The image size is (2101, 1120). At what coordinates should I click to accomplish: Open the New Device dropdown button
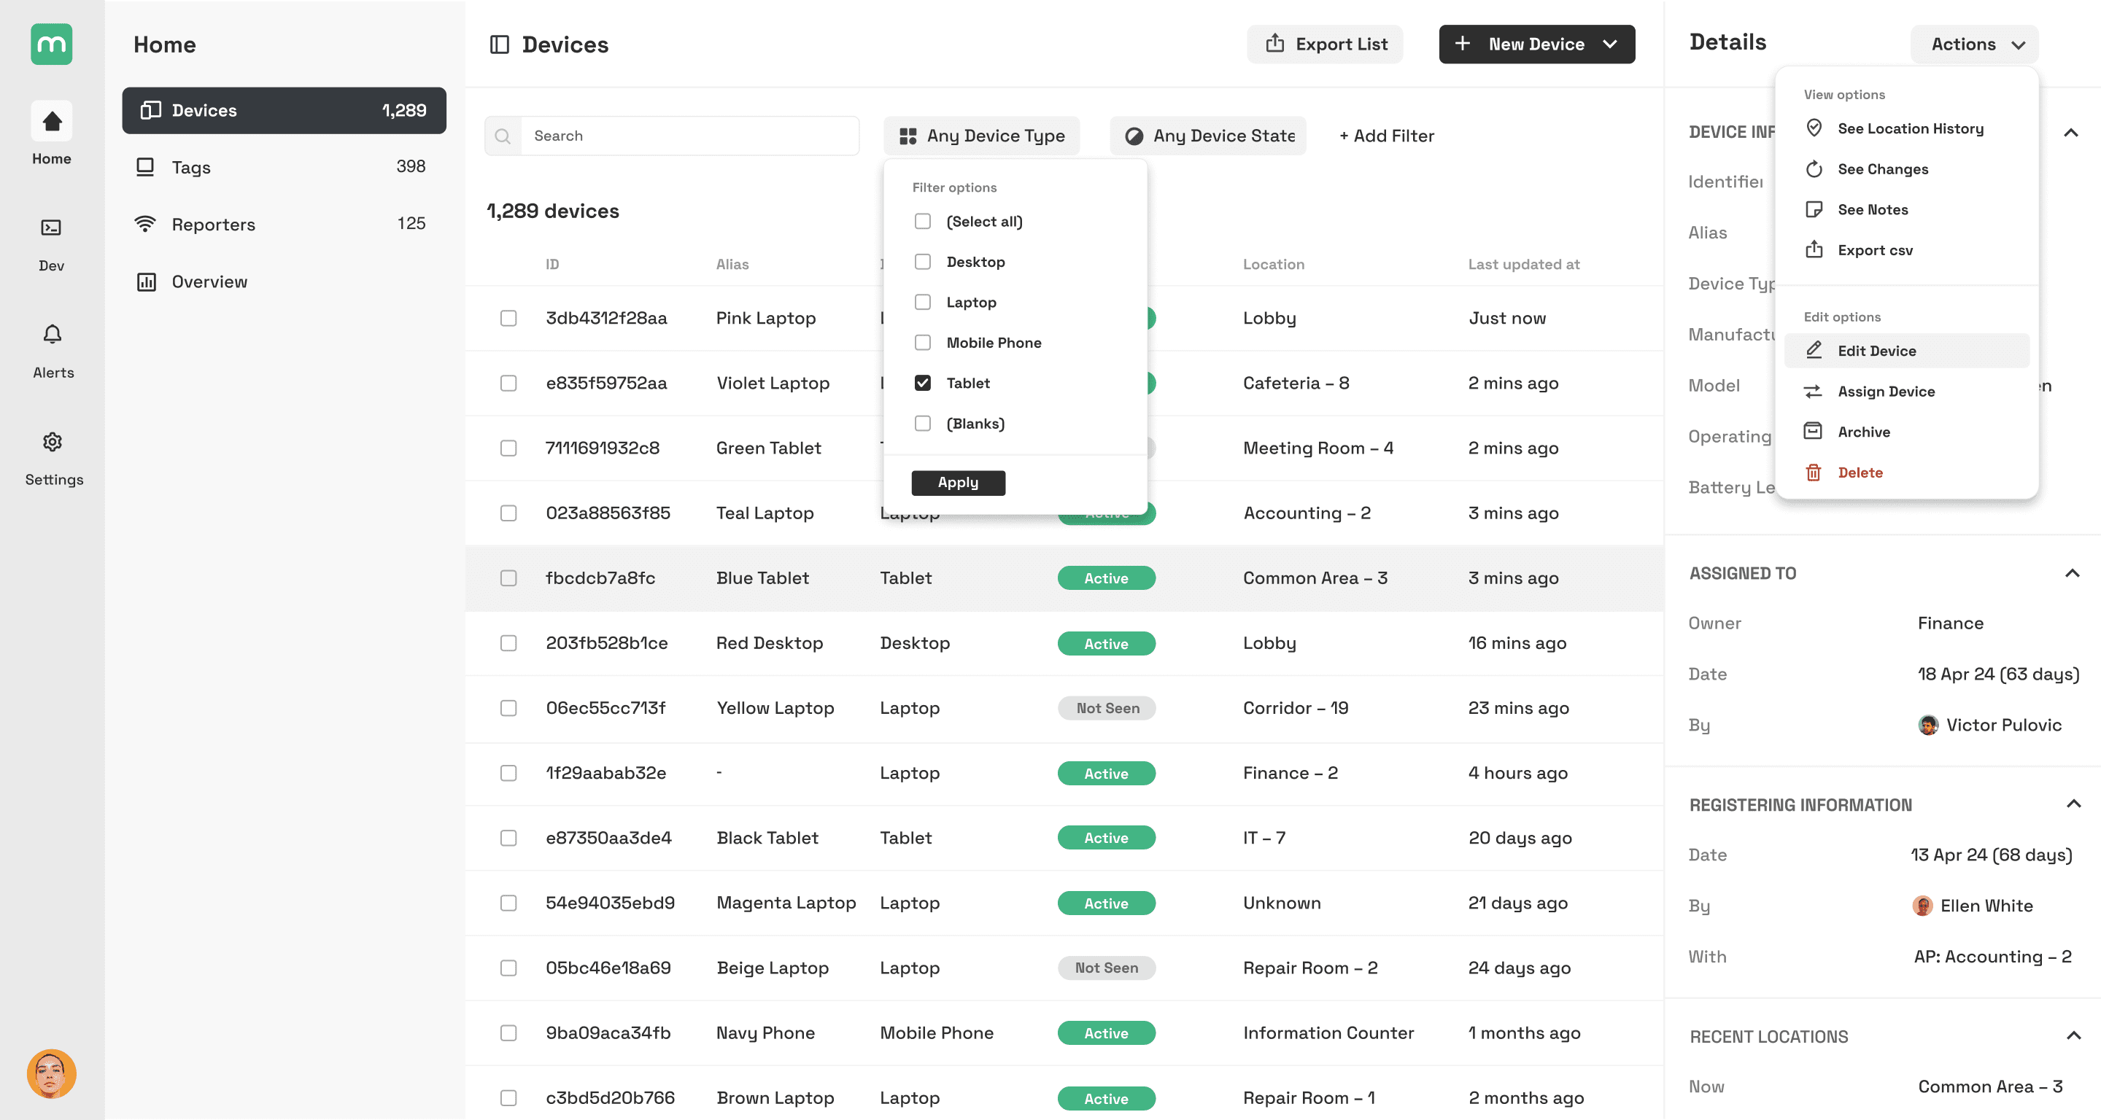tap(1536, 44)
